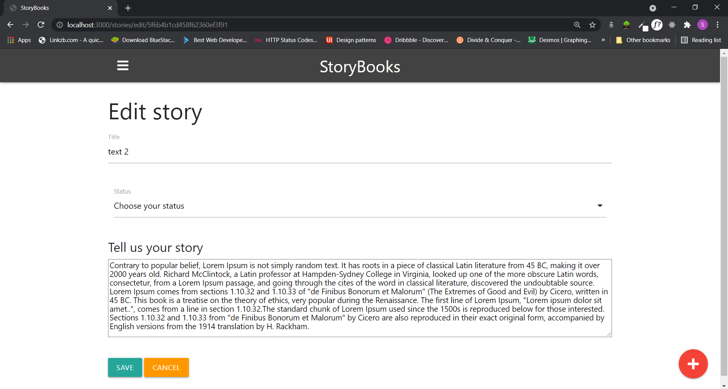
Task: Open the Best Web Developer bookmark
Action: 215,40
